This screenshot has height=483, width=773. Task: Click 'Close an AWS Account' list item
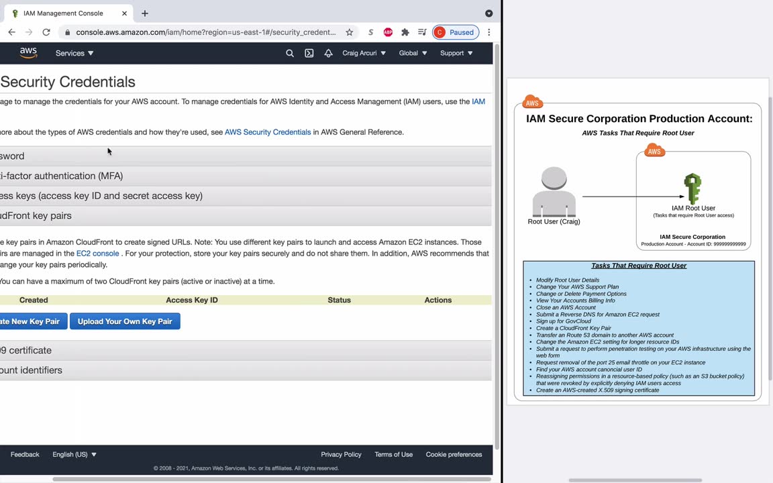click(566, 307)
